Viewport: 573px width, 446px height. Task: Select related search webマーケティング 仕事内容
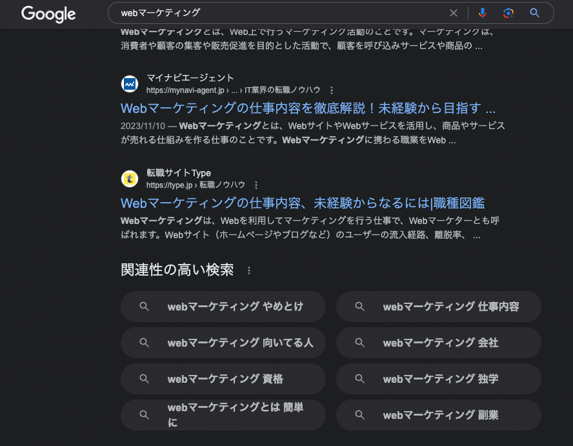(450, 307)
